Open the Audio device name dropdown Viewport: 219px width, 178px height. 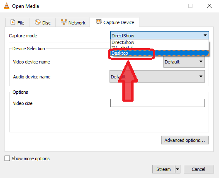[157, 76]
